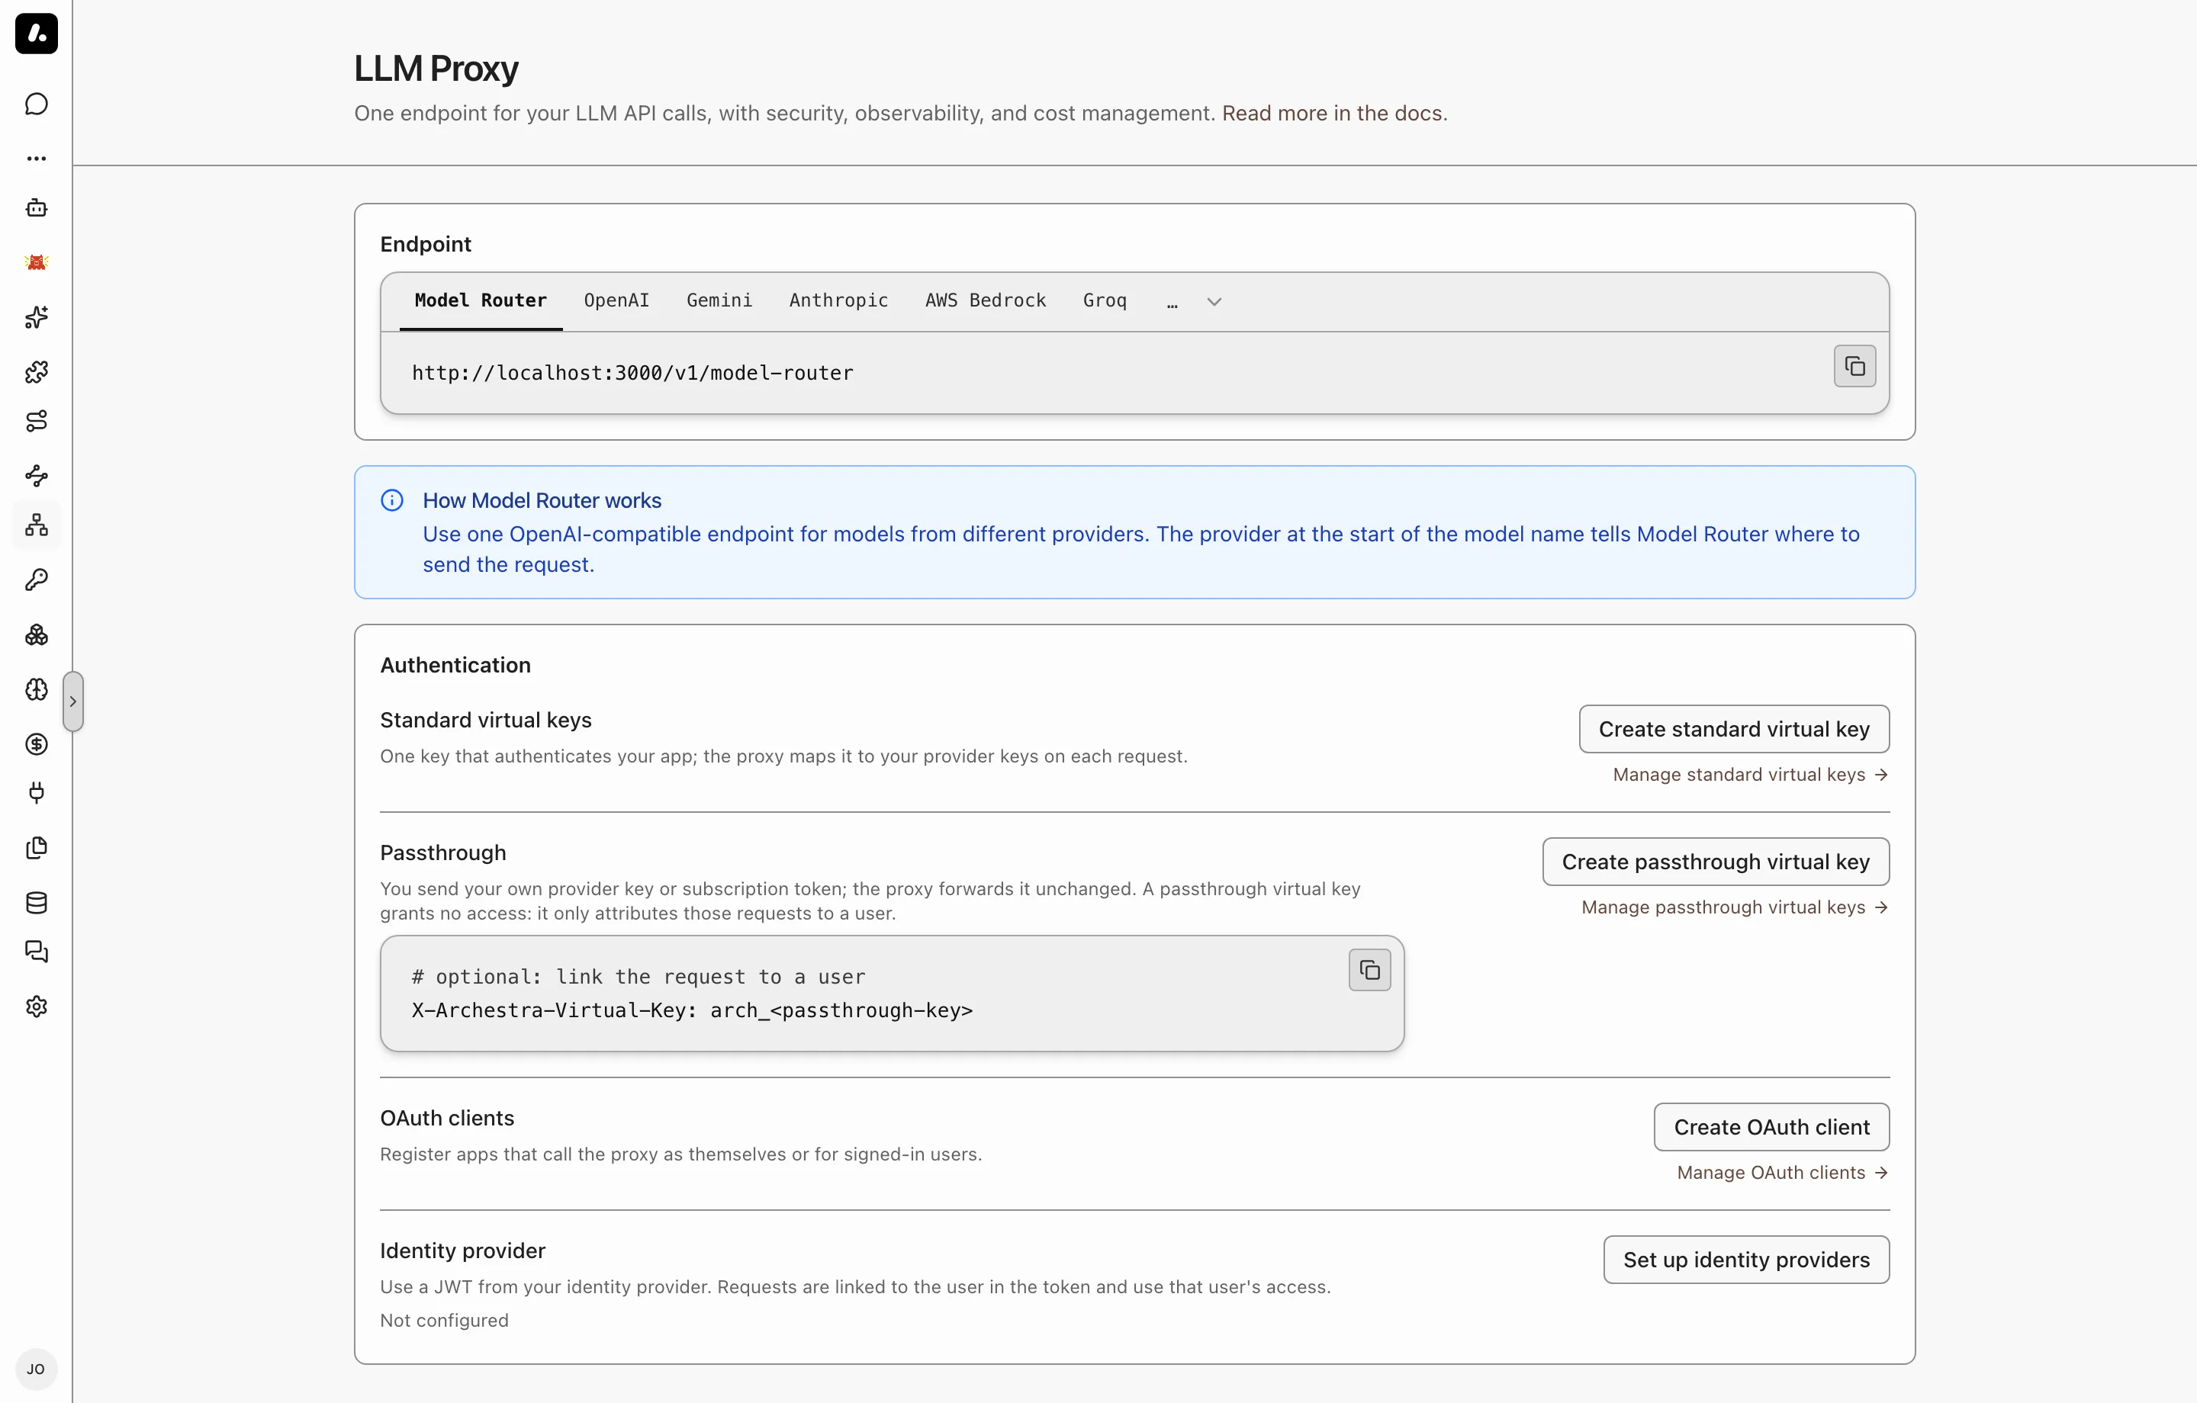Switch to the Gemini tab
2197x1403 pixels.
(719, 301)
